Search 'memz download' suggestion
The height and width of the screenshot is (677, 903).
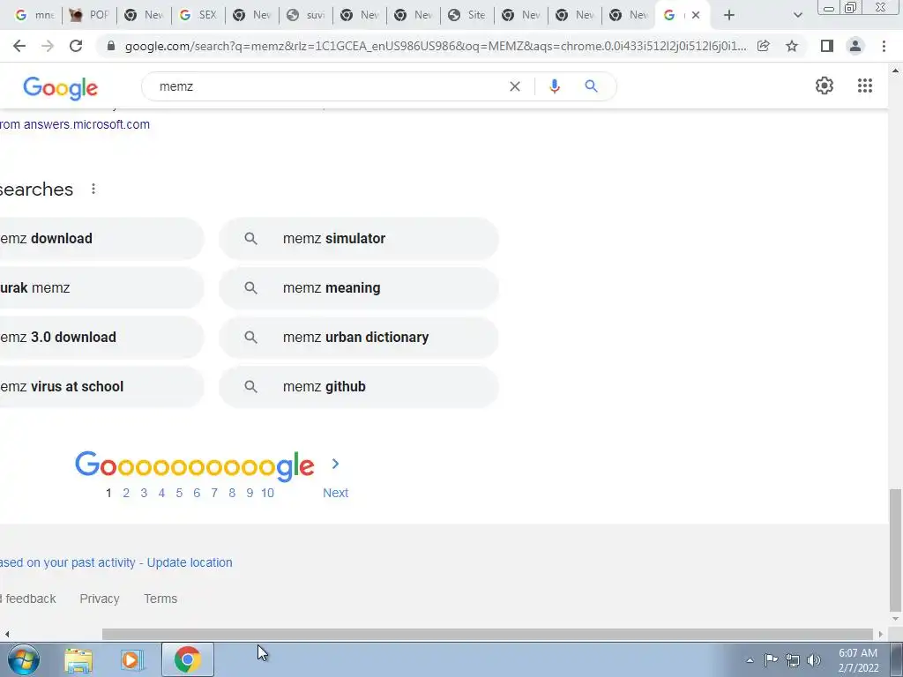coord(102,238)
